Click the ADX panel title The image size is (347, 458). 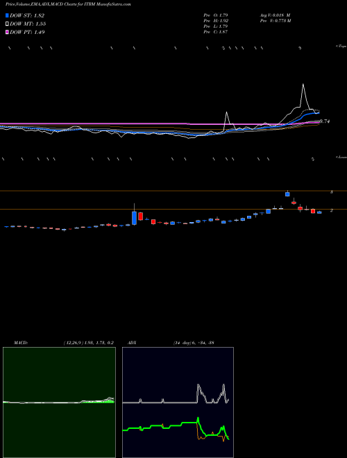[132, 343]
